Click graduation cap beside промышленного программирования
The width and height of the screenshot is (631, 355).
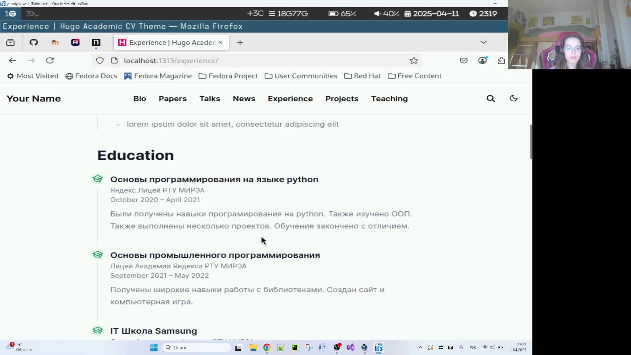(98, 255)
